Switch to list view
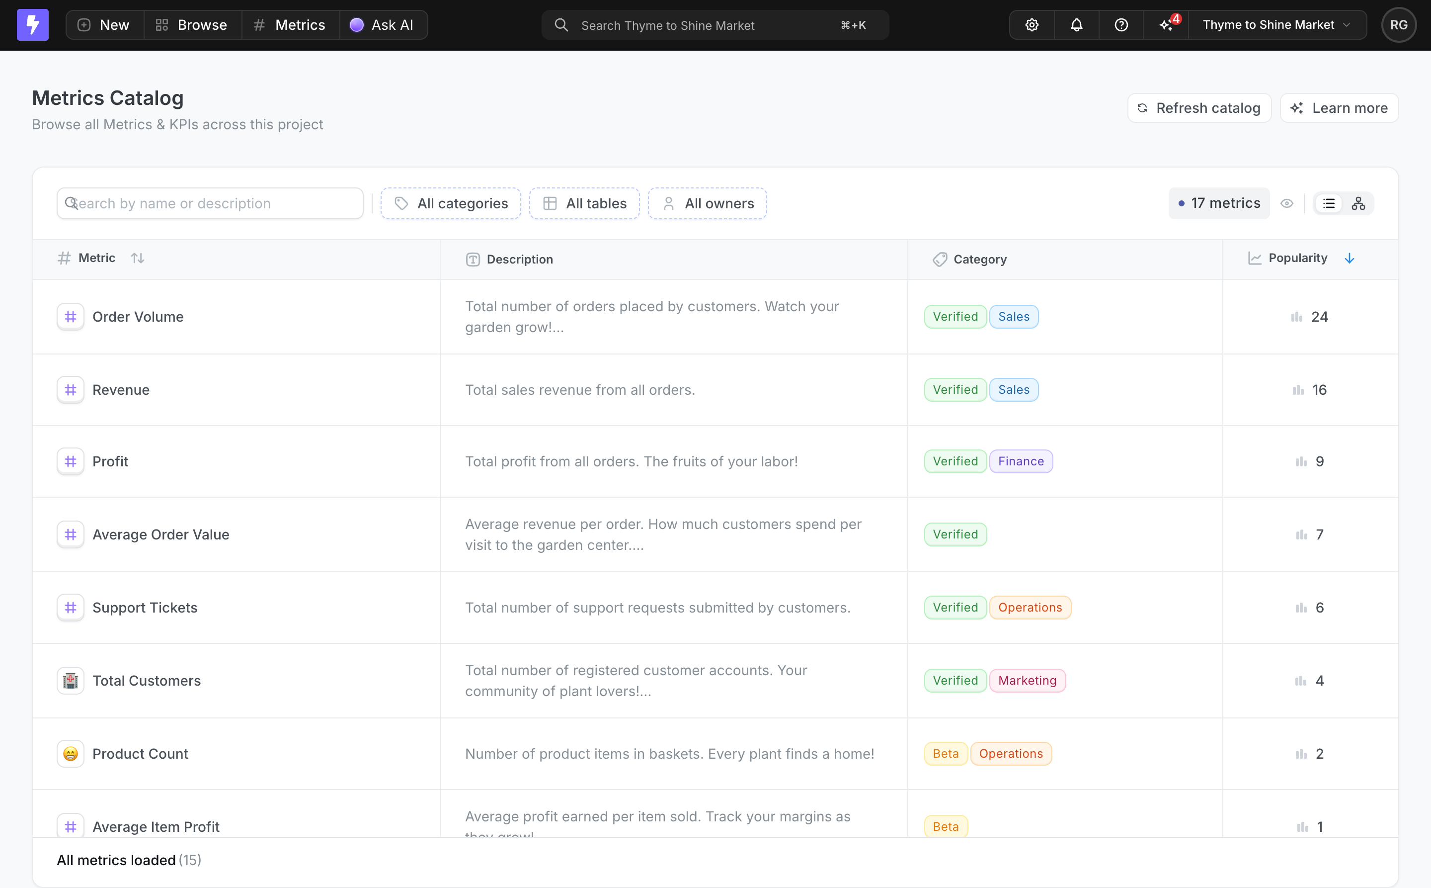1431x888 pixels. (x=1329, y=203)
